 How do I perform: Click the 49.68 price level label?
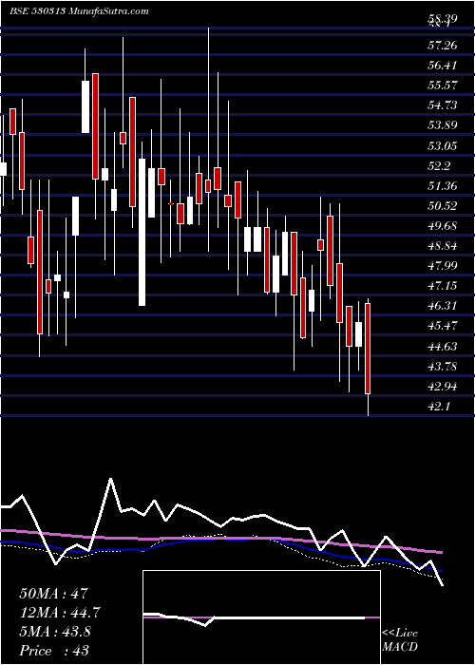click(443, 226)
